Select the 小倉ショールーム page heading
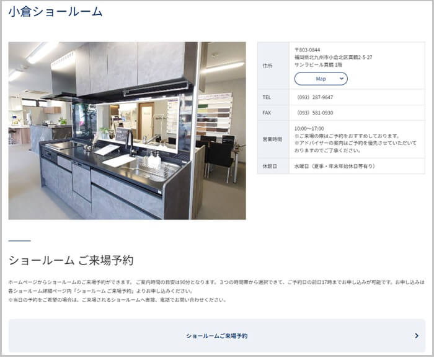 click(x=56, y=12)
